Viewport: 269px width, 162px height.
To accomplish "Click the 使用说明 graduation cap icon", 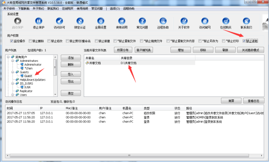I will pyautogui.click(x=122, y=21).
